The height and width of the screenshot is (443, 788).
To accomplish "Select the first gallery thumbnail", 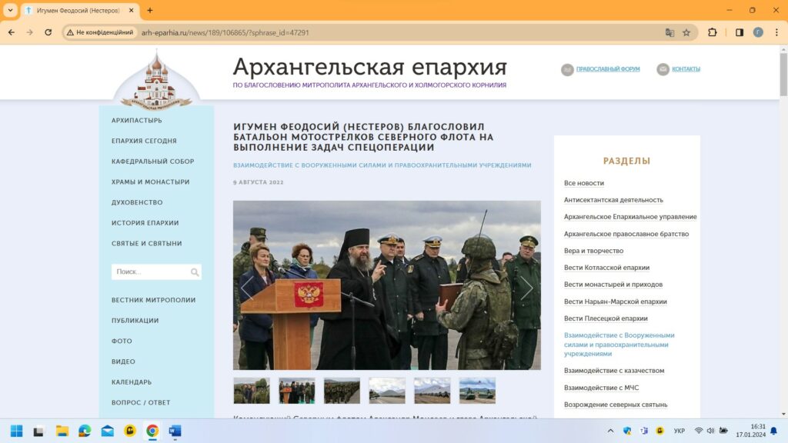I will click(252, 391).
